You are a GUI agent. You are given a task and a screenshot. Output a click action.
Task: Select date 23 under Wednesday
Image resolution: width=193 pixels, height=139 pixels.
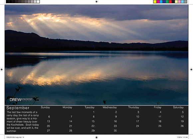[x=115, y=126]
